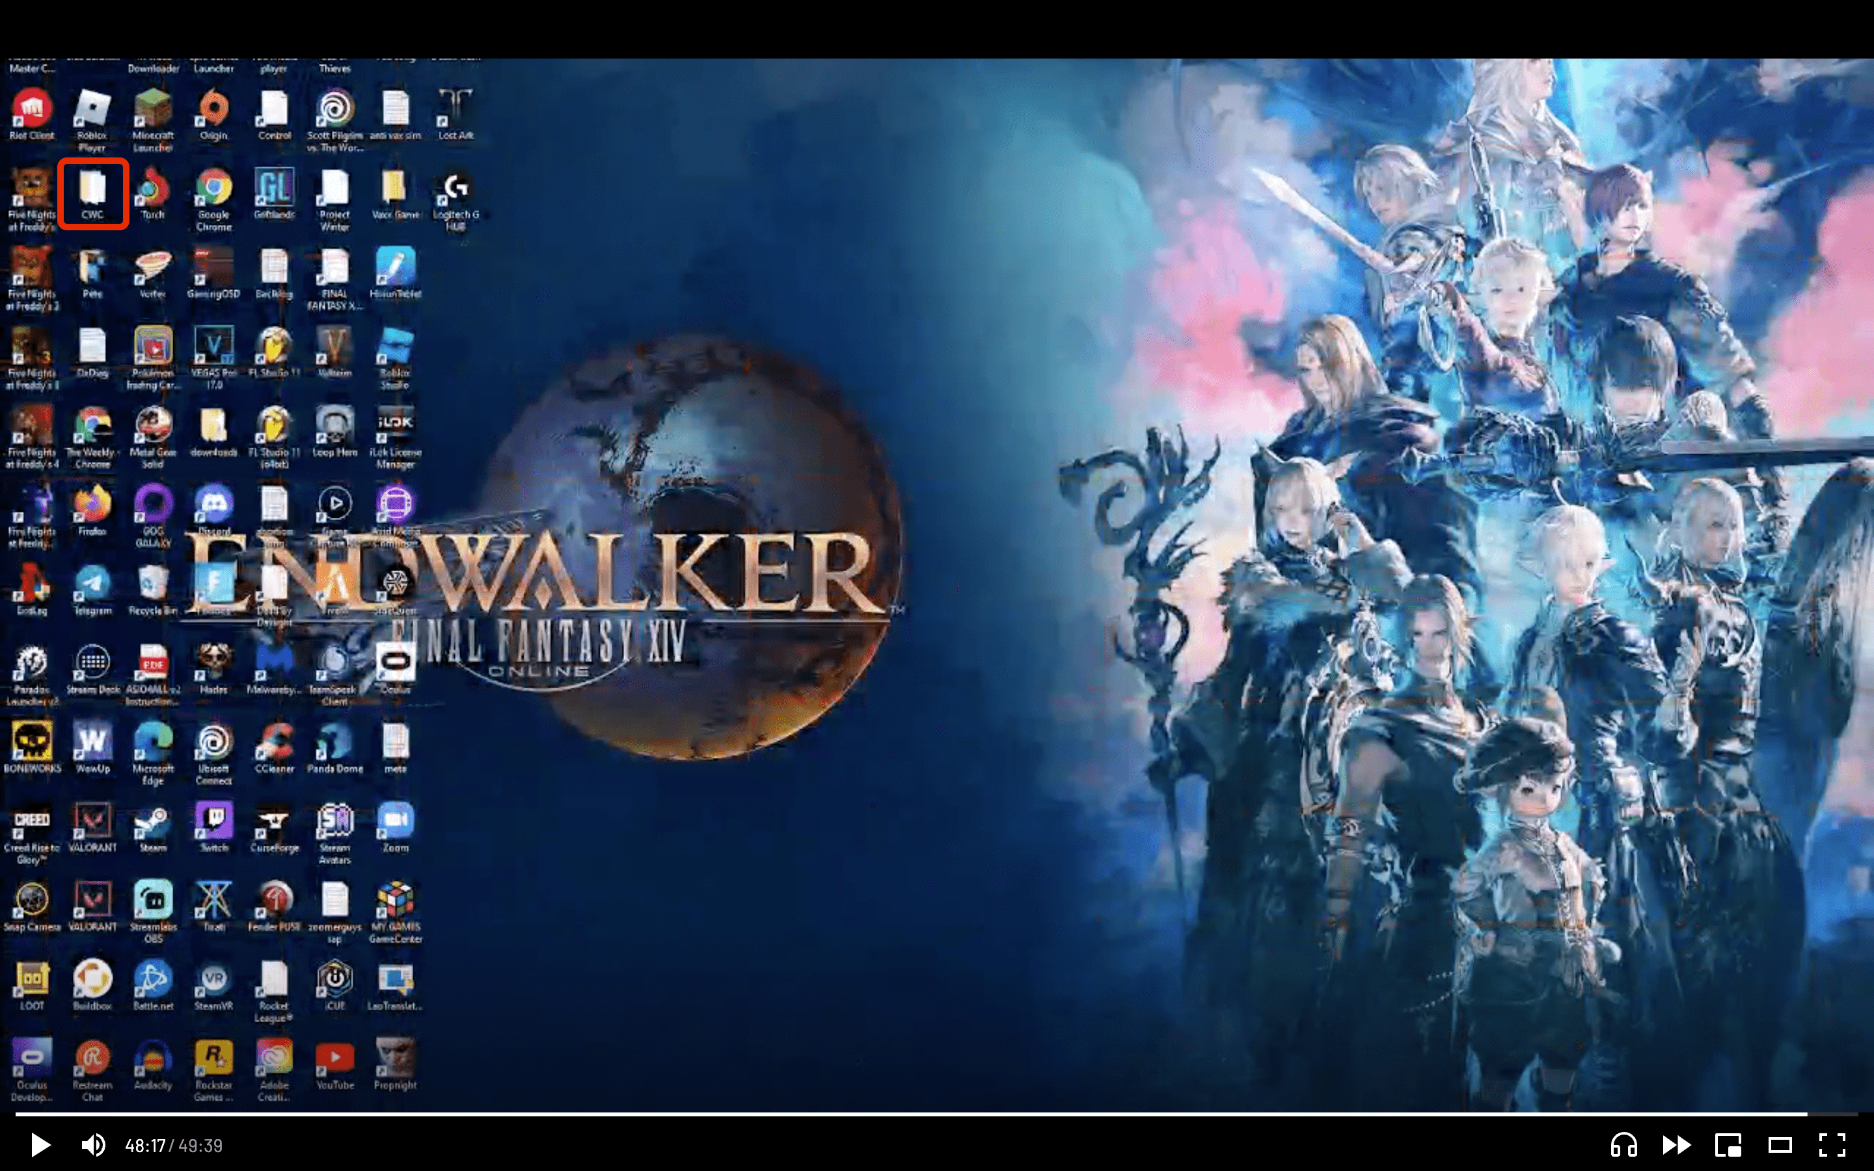Open the GOG GALAXY icon
This screenshot has width=1874, height=1171.
pyautogui.click(x=152, y=517)
